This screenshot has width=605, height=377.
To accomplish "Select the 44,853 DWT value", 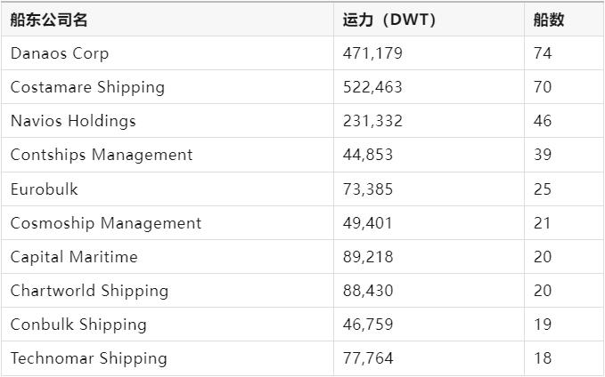I will 368,155.
